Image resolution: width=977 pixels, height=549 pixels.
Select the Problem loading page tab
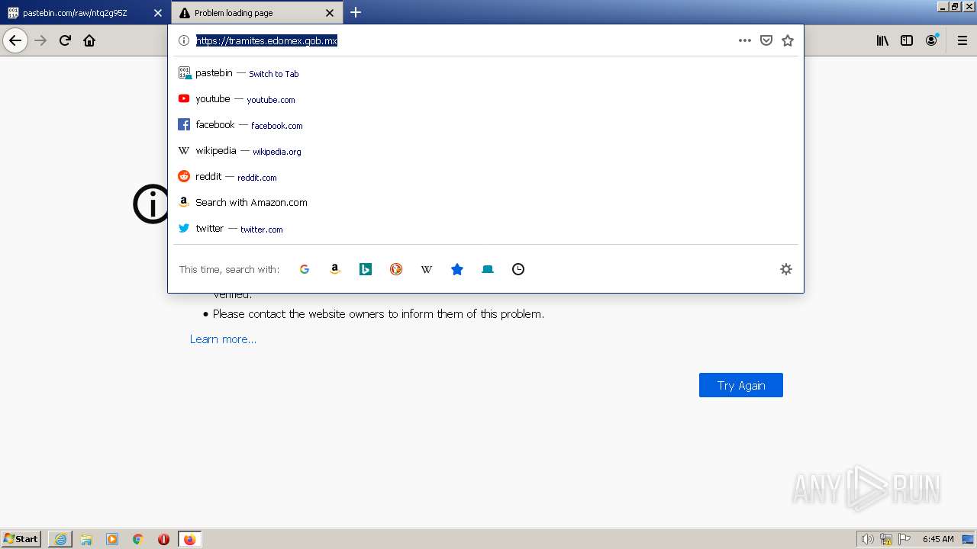point(256,13)
